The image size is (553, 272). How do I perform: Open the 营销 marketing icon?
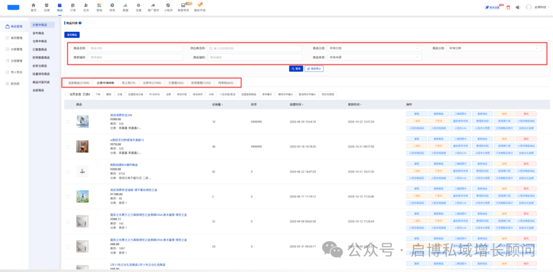click(x=99, y=5)
